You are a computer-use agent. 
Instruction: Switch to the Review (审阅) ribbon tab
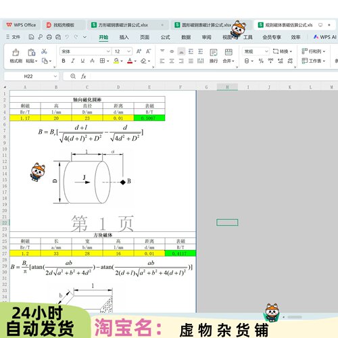207,37
